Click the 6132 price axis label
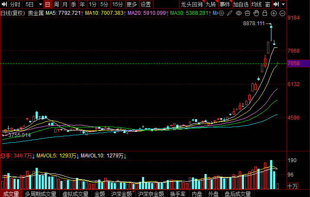The width and height of the screenshot is (310, 197). coord(294,84)
